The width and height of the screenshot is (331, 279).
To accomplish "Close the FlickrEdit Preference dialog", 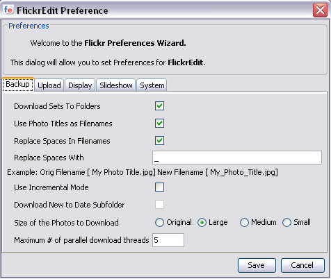I will (x=320, y=10).
